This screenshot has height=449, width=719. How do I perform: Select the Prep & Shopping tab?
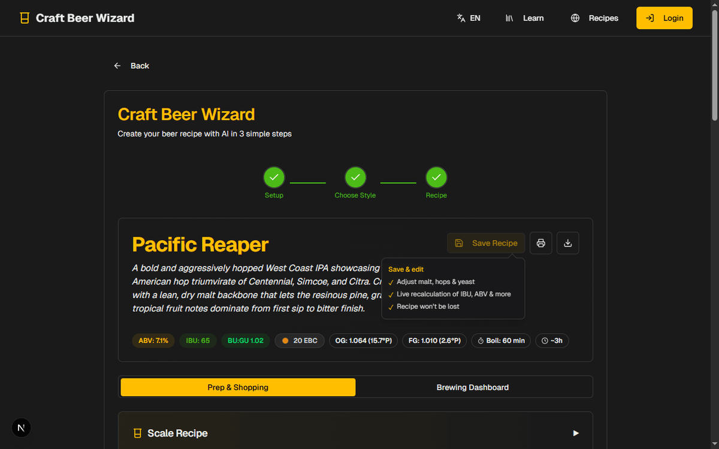(x=238, y=387)
